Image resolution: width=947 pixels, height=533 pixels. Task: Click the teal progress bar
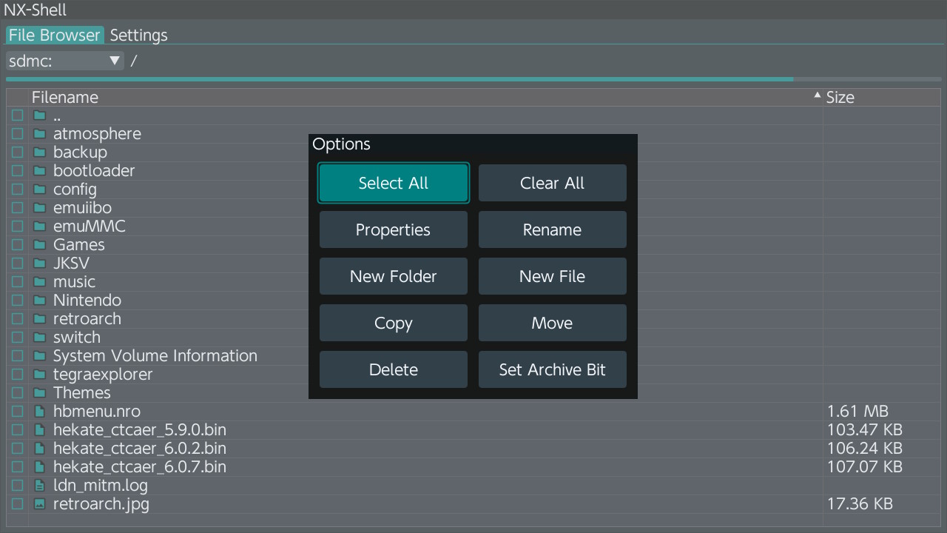pos(400,78)
